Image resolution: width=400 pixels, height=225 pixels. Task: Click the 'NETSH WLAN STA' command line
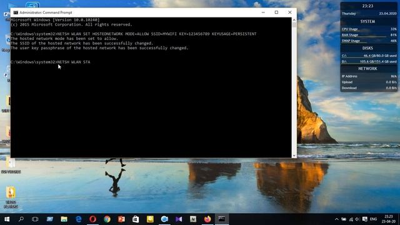[50, 62]
